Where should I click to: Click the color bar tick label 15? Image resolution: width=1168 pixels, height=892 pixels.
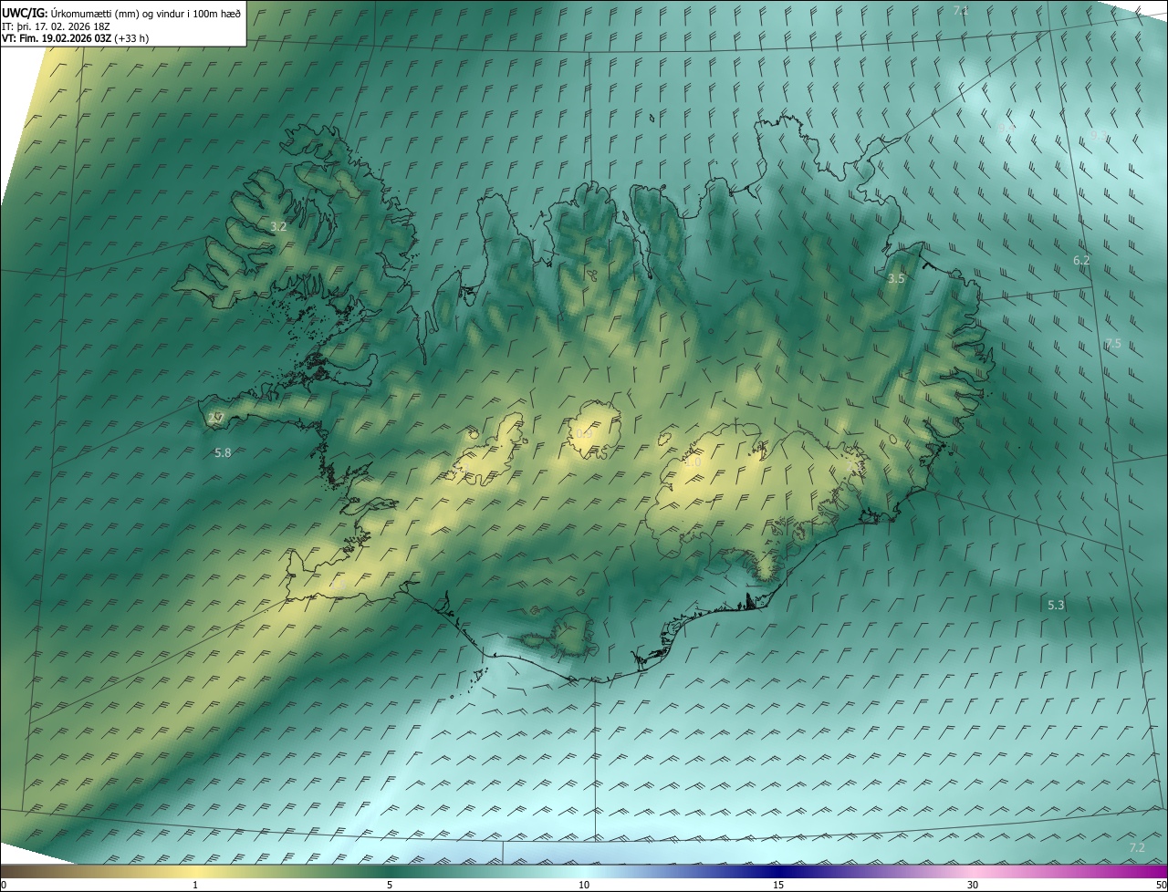[778, 885]
